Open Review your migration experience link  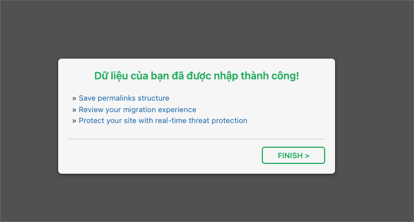[x=137, y=109]
